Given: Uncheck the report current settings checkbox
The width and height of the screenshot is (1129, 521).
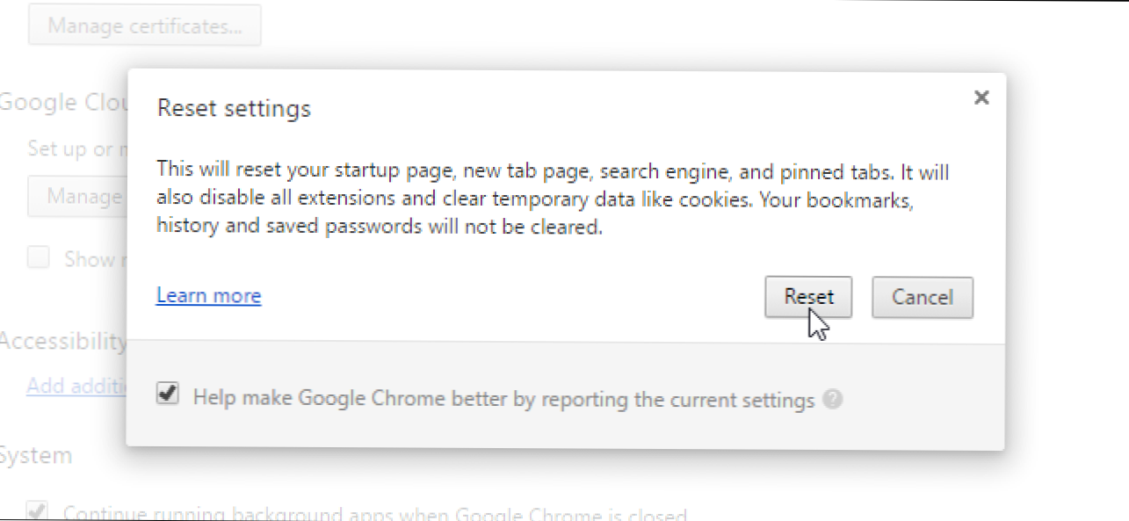Looking at the screenshot, I should tap(167, 395).
